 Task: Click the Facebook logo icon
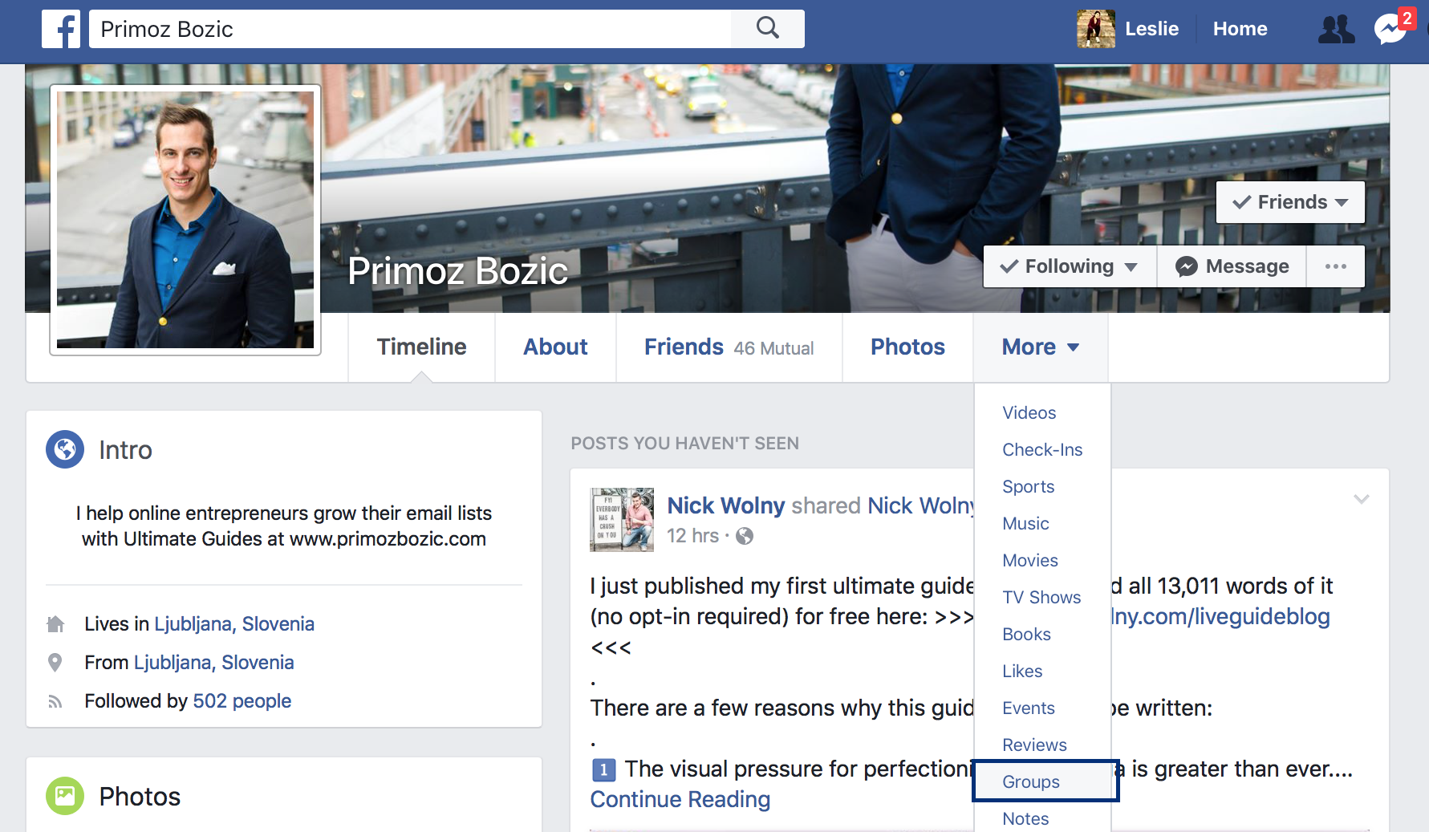pos(61,30)
